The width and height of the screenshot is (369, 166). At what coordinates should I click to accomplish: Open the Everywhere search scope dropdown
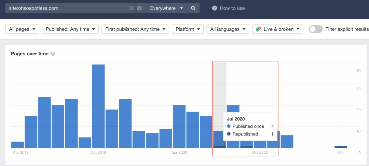click(x=166, y=8)
